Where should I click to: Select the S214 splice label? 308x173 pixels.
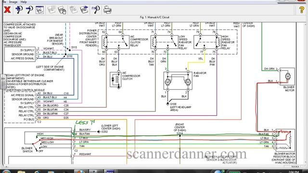180,133
